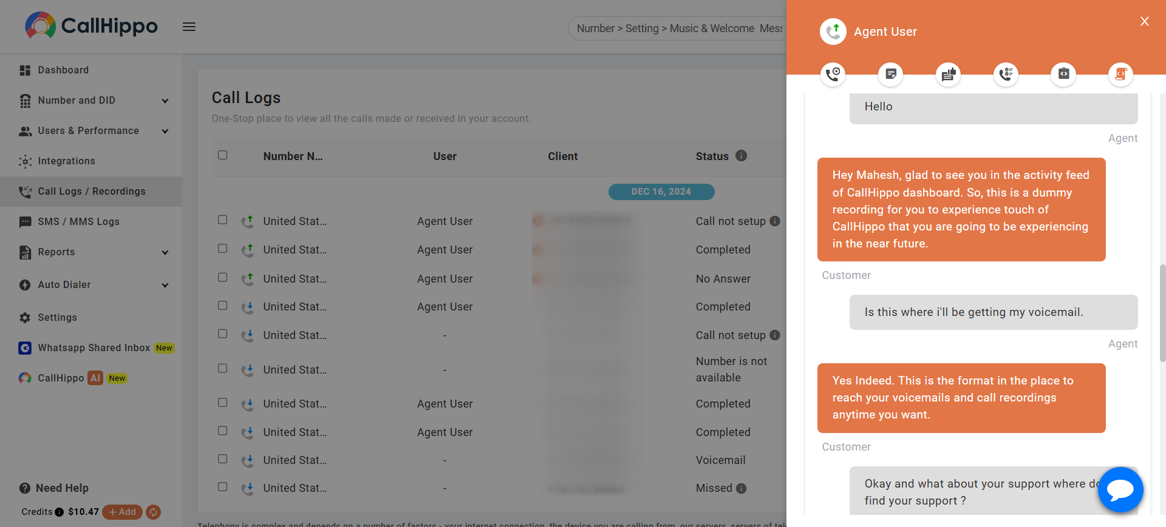Open the call disposition list icon
This screenshot has height=527, width=1166.
[x=1006, y=74]
